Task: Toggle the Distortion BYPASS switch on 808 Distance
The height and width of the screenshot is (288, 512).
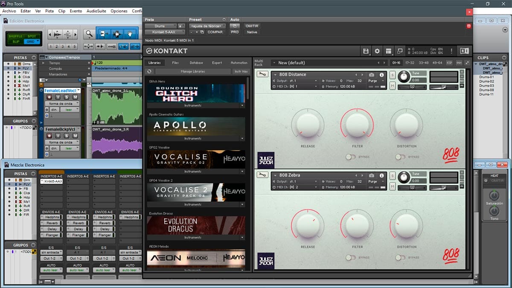Action: click(400, 157)
